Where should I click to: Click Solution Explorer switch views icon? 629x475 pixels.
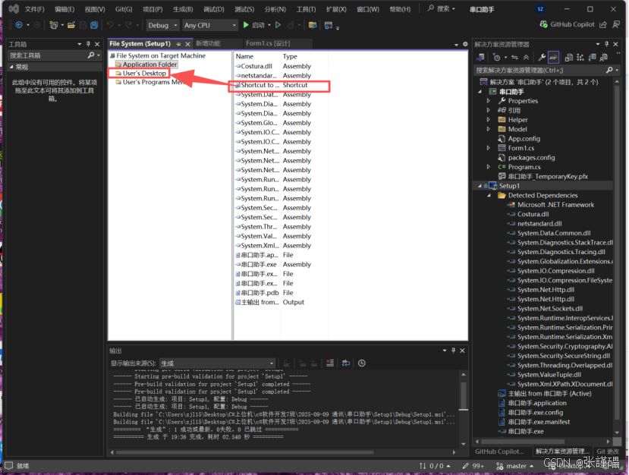pyautogui.click(x=480, y=58)
